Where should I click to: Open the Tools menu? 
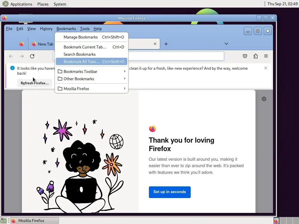tap(85, 29)
